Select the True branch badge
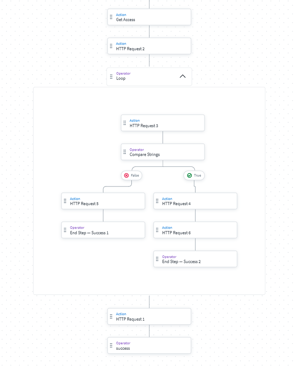 [194, 175]
